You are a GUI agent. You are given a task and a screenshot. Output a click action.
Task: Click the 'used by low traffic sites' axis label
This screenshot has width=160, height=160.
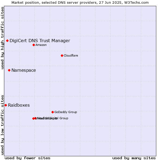pos(2,125)
